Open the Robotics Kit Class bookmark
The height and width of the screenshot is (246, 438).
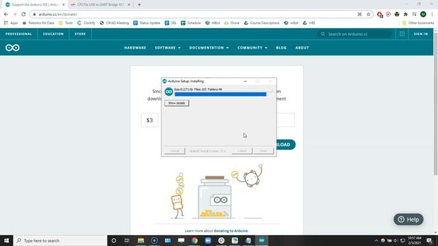[38, 23]
